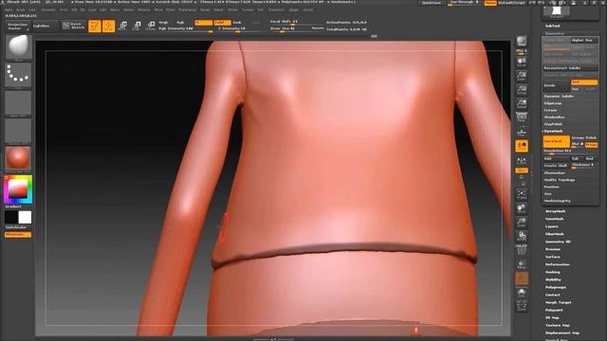Open the Zscript menu
The width and height of the screenshot is (607, 341).
point(308,9)
